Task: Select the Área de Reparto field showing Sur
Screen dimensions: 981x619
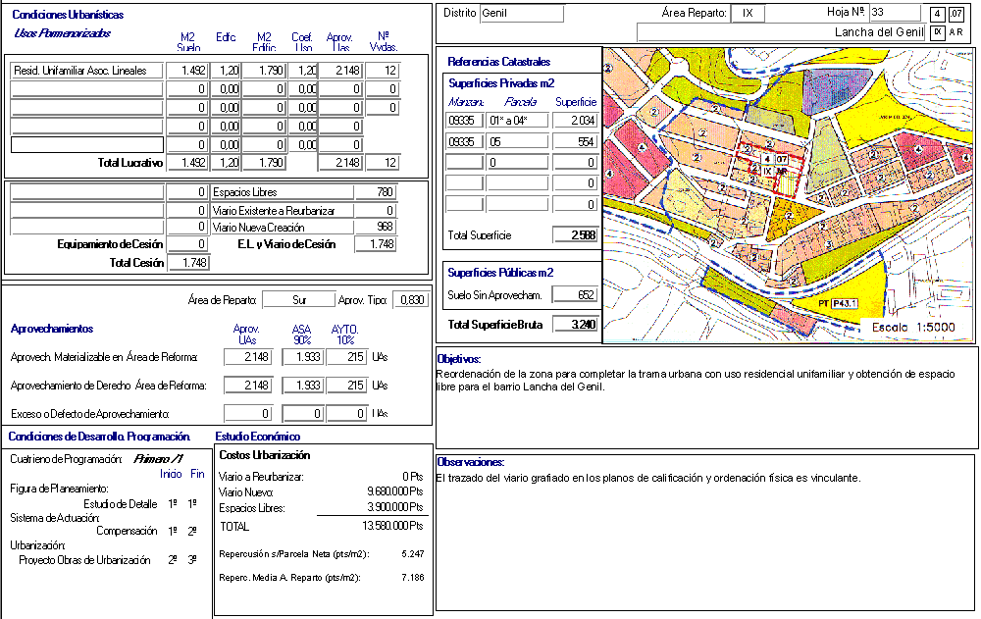Action: pyautogui.click(x=298, y=300)
